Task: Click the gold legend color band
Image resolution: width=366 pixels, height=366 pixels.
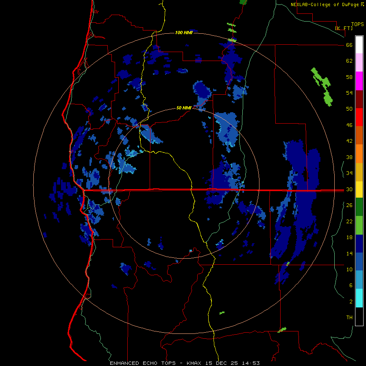Action: tap(359, 172)
